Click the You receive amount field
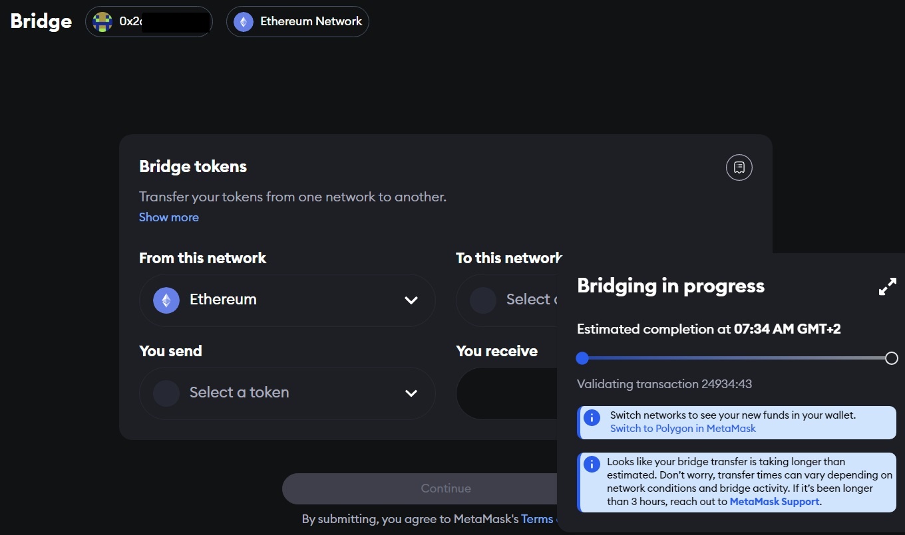Screen dimensions: 905x535 pos(507,393)
